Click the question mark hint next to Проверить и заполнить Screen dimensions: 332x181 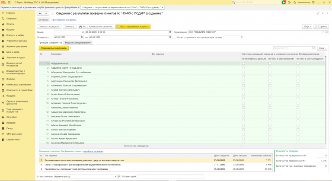point(70,48)
